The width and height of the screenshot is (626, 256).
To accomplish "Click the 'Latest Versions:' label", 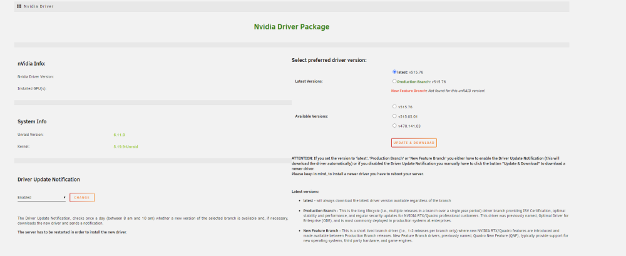I will (309, 81).
